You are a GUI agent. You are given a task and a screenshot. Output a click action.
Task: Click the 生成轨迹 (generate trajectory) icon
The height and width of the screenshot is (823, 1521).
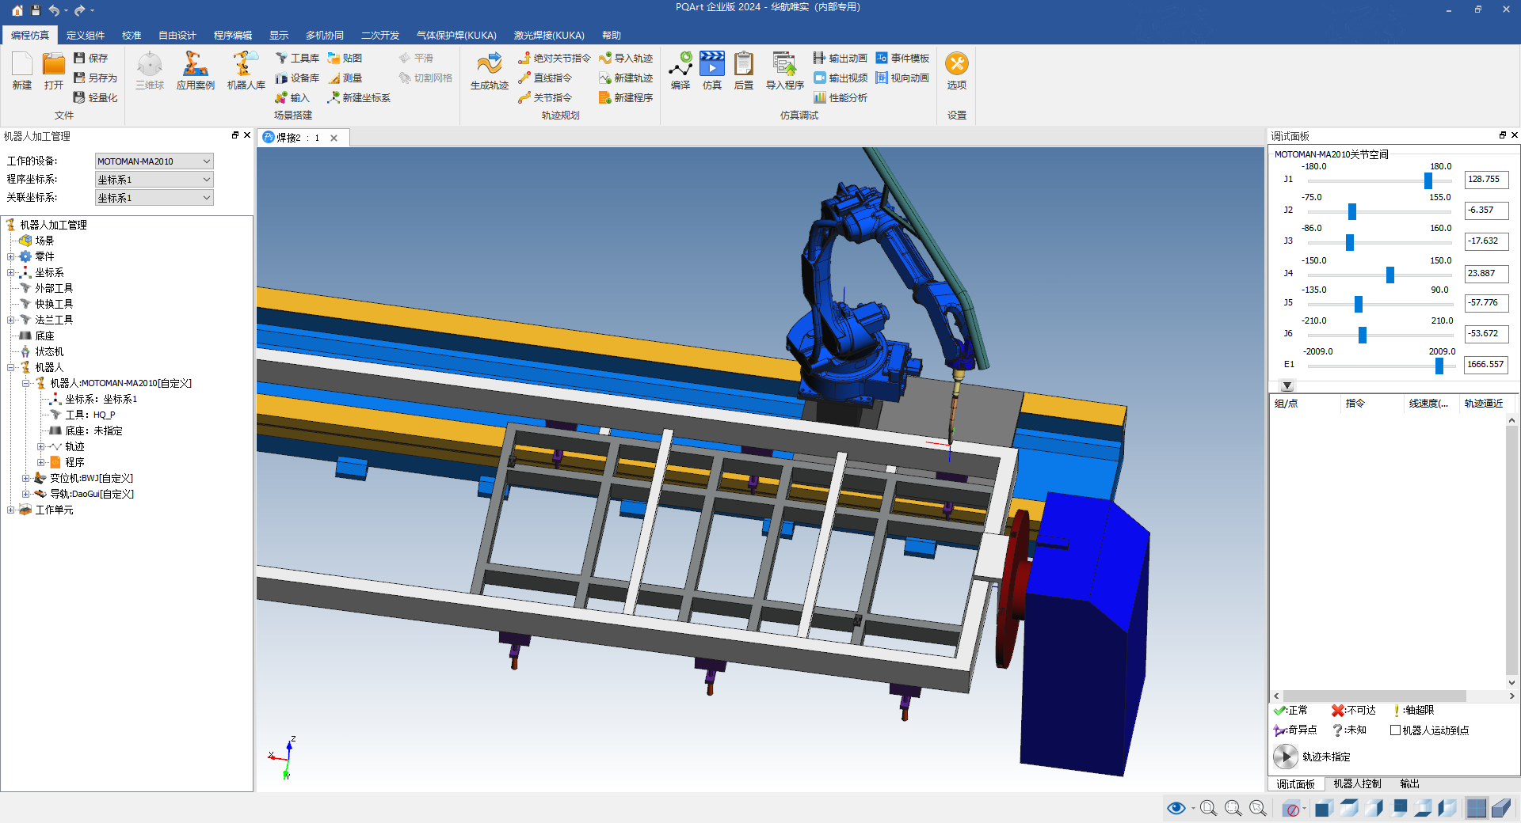tap(489, 70)
